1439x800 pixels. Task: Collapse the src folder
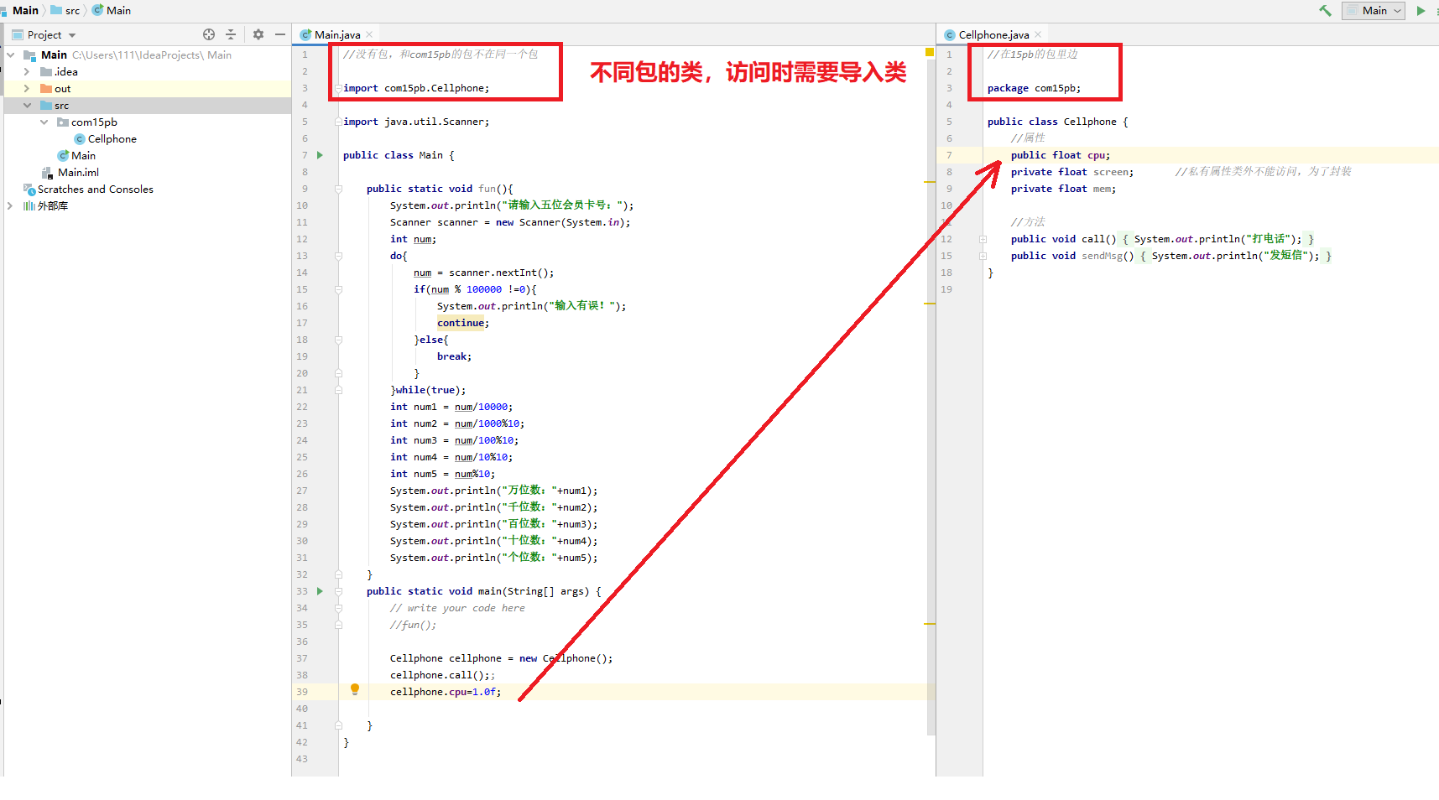pyautogui.click(x=27, y=106)
